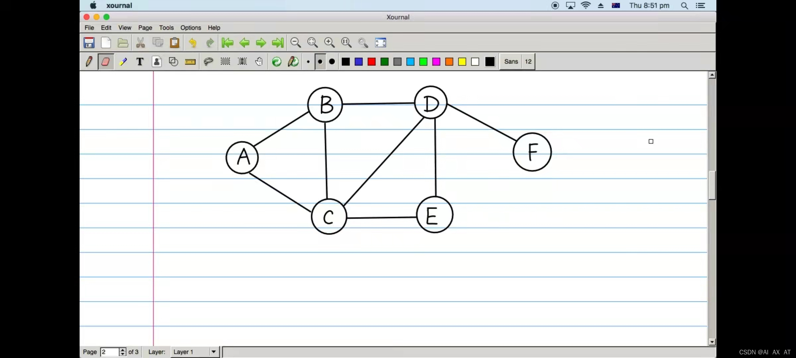Select the Highlighter tool
This screenshot has height=358, width=796.
123,62
